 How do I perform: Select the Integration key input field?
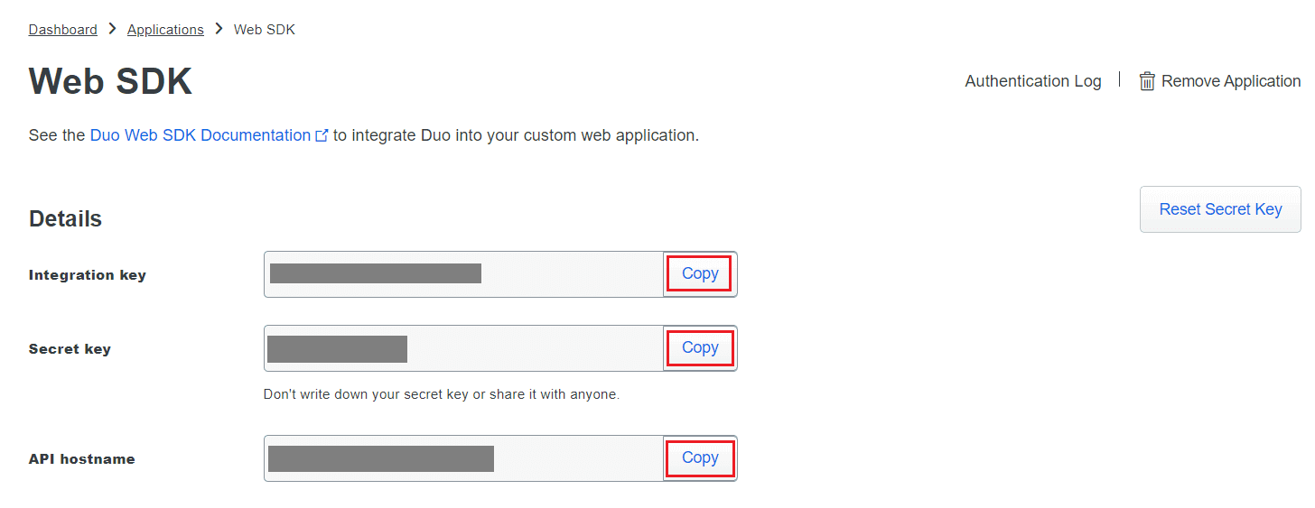click(x=463, y=274)
